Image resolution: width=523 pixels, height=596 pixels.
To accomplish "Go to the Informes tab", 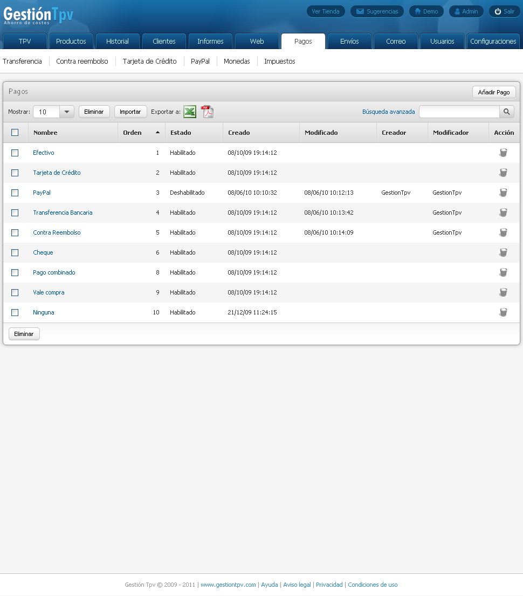I will (x=210, y=41).
